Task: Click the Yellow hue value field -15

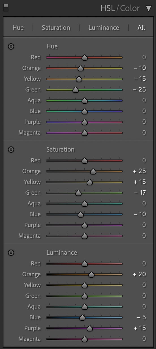Action: 139,79
